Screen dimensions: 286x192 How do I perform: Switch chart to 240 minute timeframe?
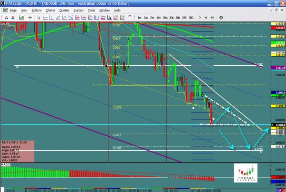pos(184,17)
